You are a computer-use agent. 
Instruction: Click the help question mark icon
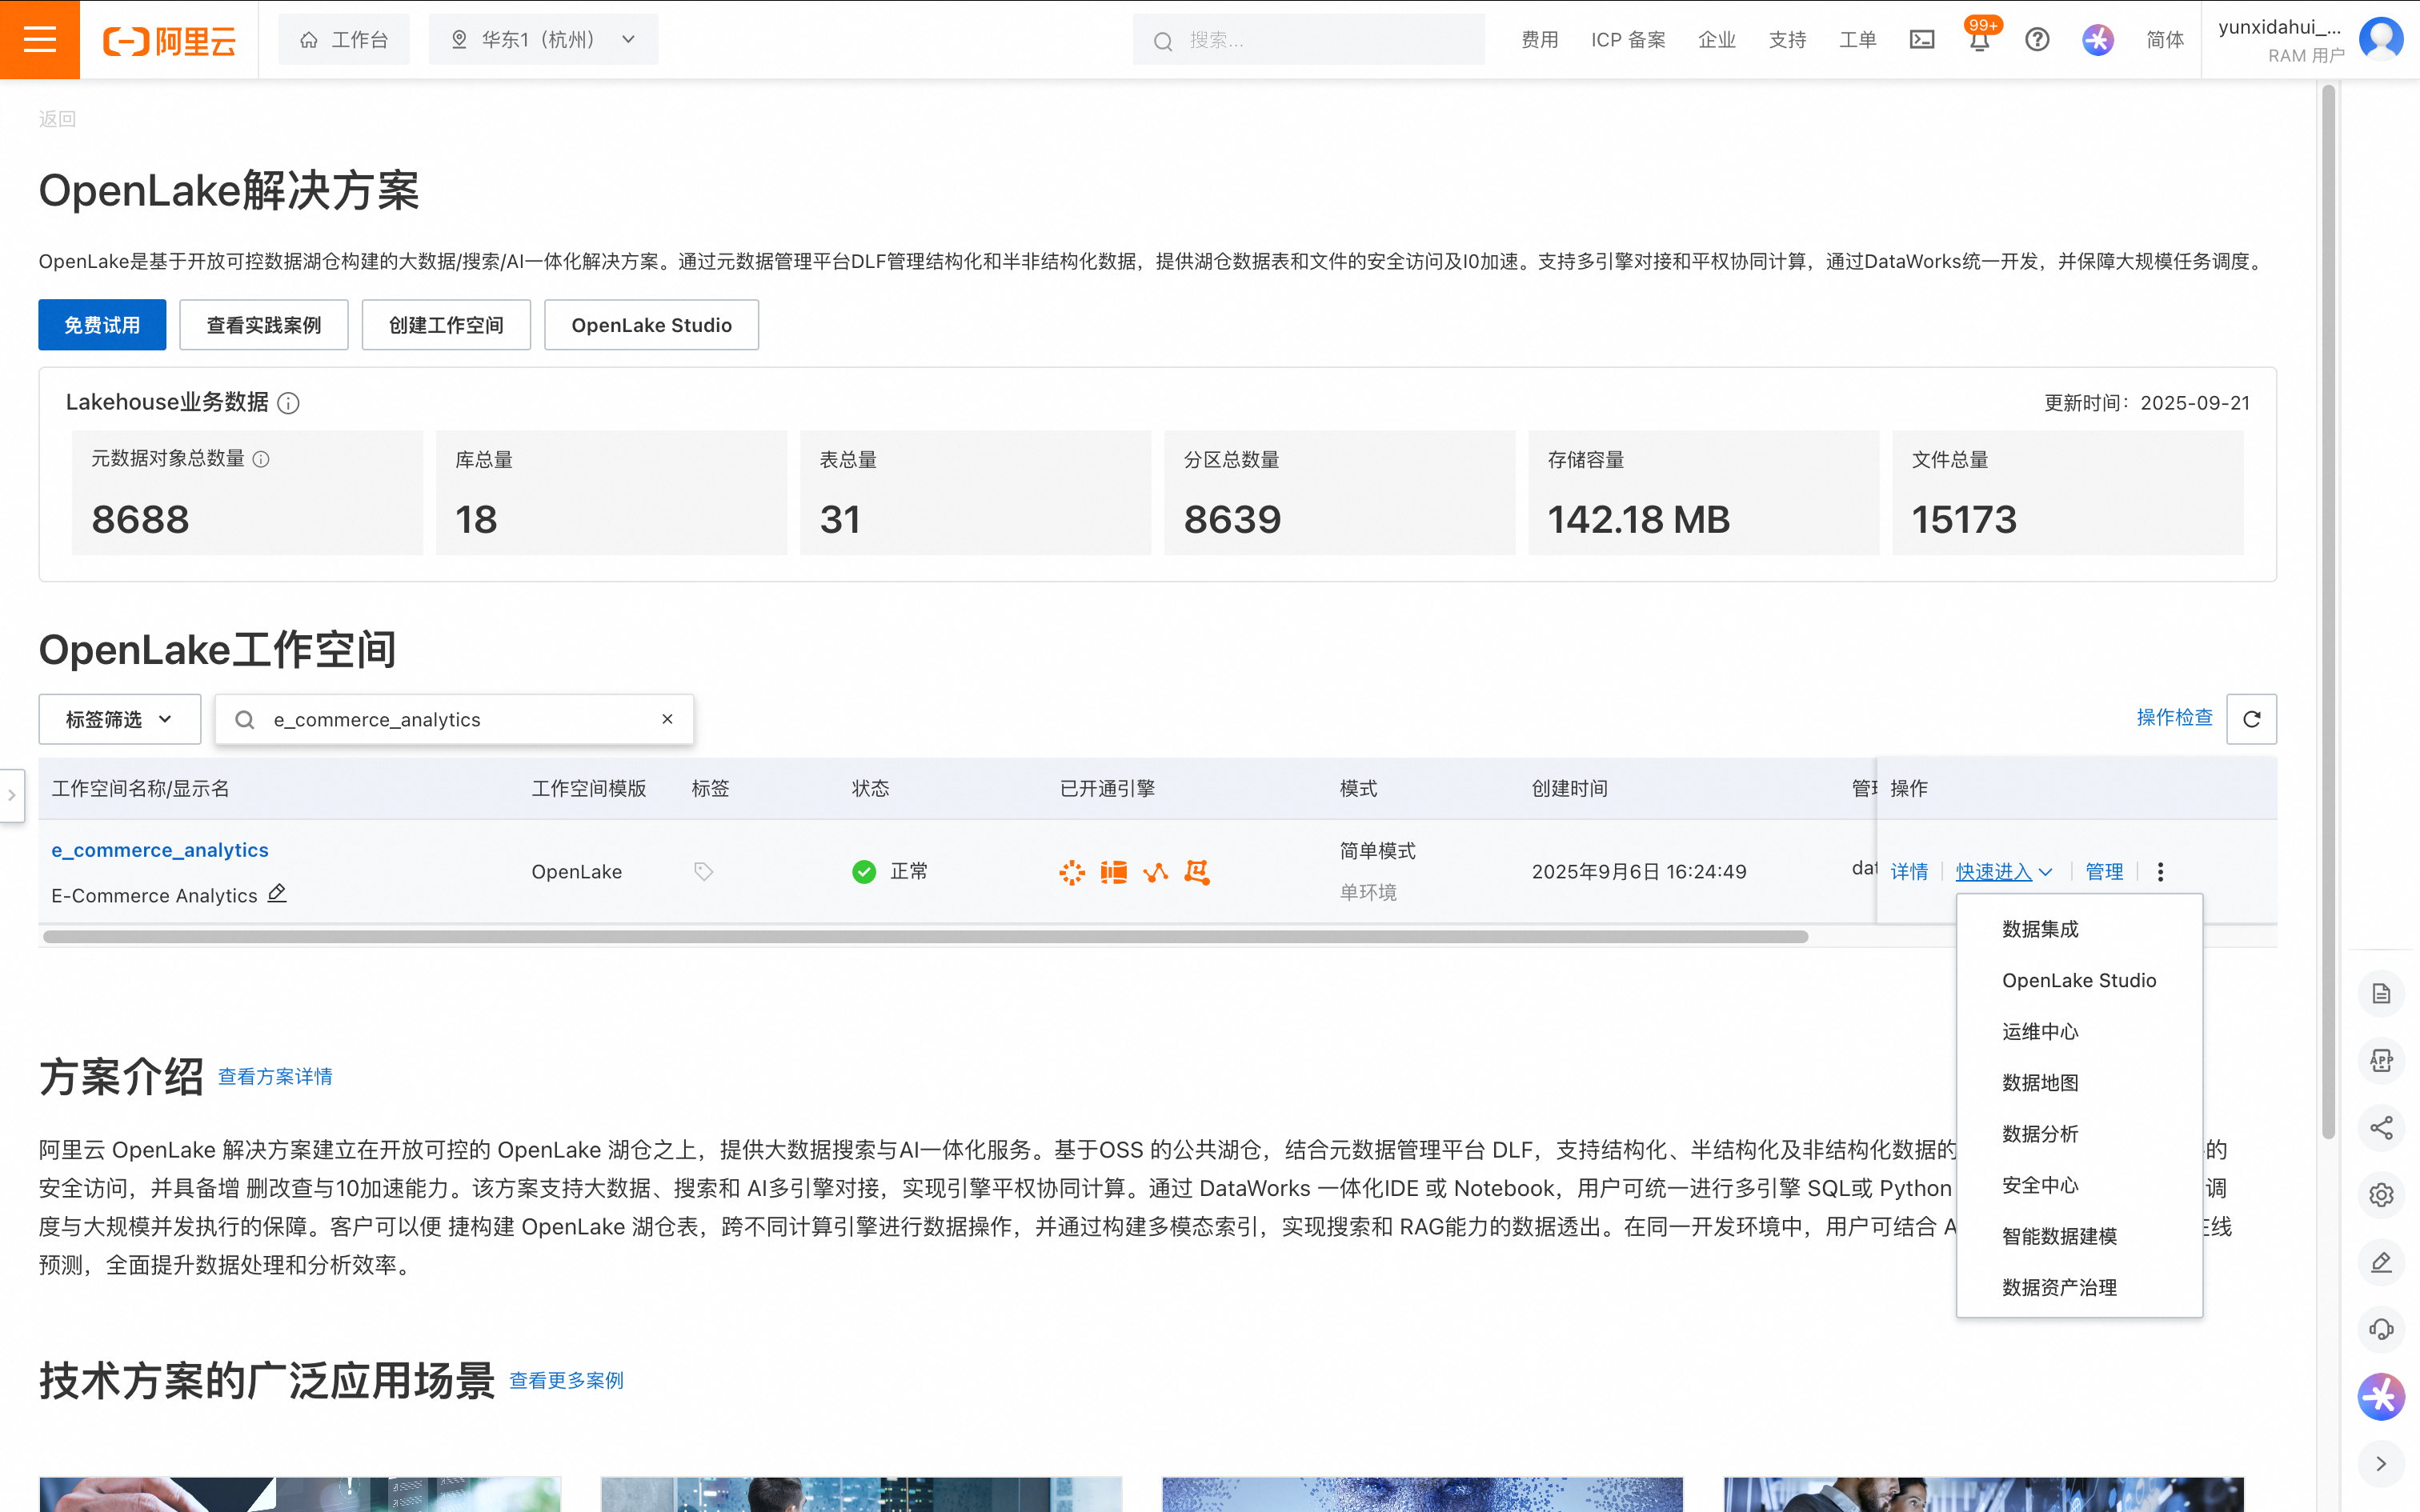2037,40
